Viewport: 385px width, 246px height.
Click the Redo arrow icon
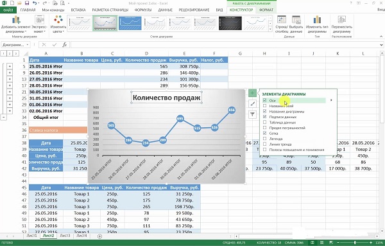point(45,3)
